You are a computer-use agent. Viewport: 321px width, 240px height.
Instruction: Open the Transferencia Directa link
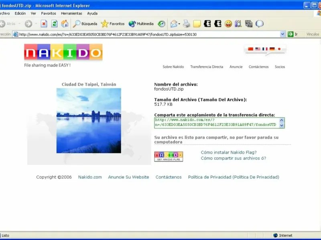[x=207, y=67]
